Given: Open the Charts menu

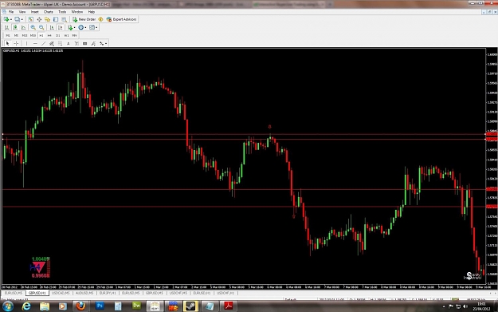Looking at the screenshot, I should click(49, 12).
